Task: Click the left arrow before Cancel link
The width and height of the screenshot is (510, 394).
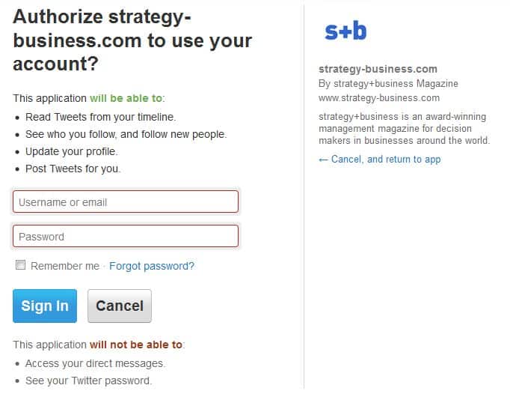Action: coord(323,160)
